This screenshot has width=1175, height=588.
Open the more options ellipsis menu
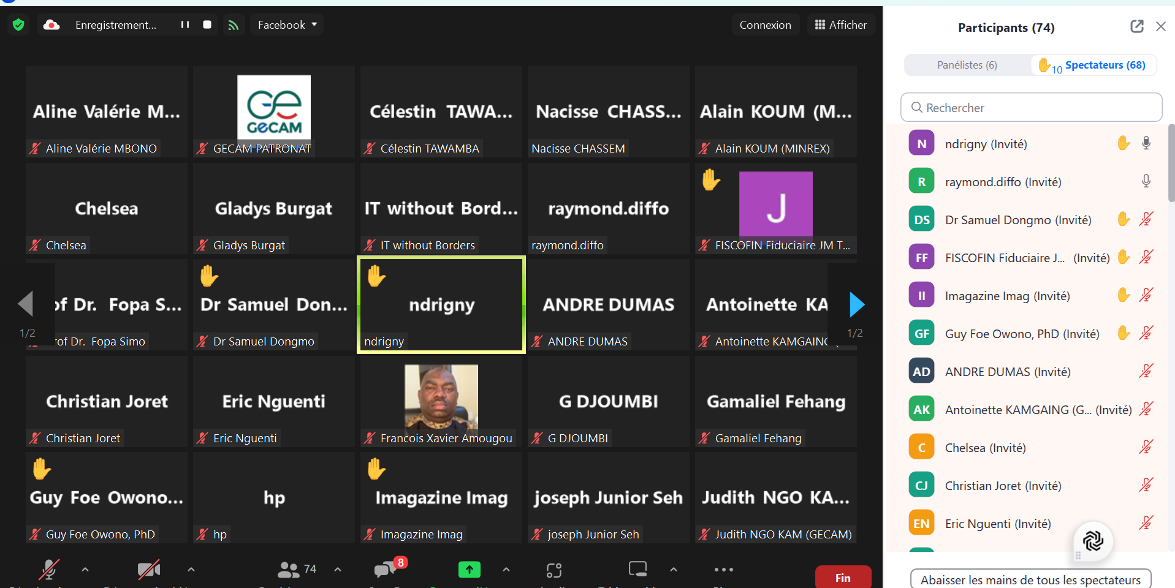pyautogui.click(x=723, y=570)
